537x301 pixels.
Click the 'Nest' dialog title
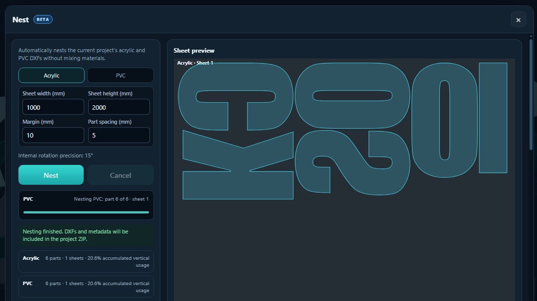pyautogui.click(x=20, y=20)
